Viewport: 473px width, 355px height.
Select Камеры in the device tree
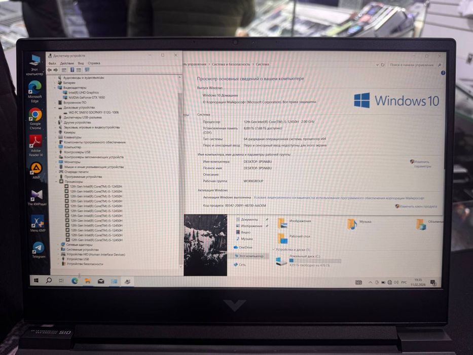67,132
